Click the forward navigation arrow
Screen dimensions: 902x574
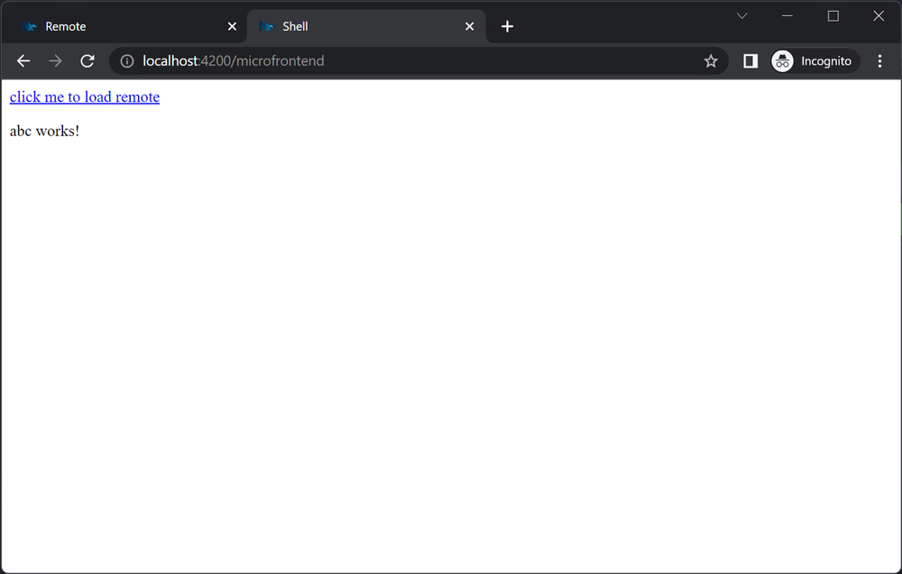click(55, 60)
